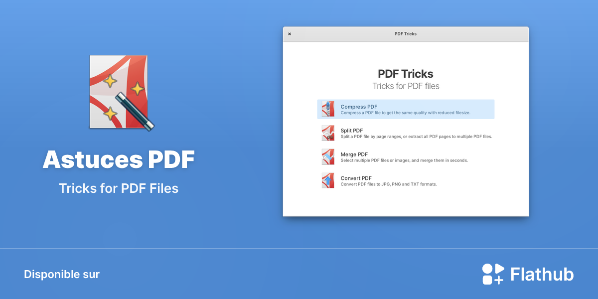
Task: Click the 'Tricks for PDF files' subtitle in window
Action: (x=406, y=86)
